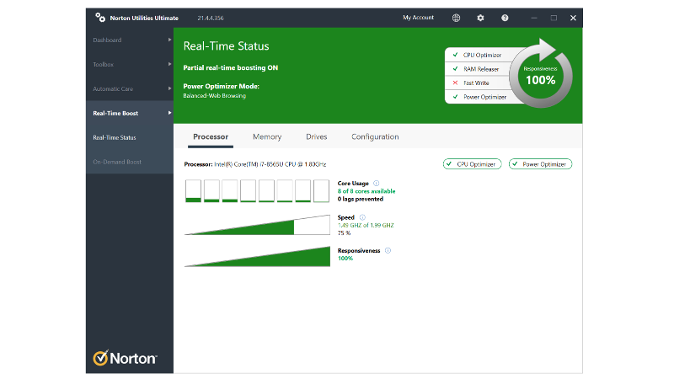Viewport: 674px width, 379px height.
Task: Click the Norton Utilities gears logo icon
Action: click(100, 17)
